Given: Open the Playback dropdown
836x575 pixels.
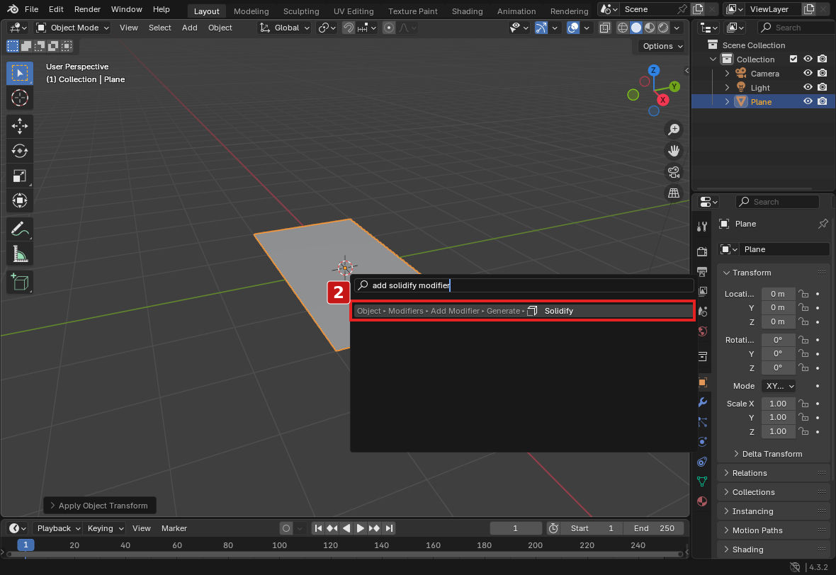Looking at the screenshot, I should pos(57,529).
